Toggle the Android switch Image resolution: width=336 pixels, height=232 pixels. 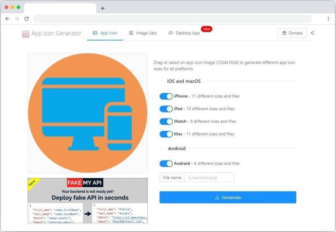click(x=166, y=164)
